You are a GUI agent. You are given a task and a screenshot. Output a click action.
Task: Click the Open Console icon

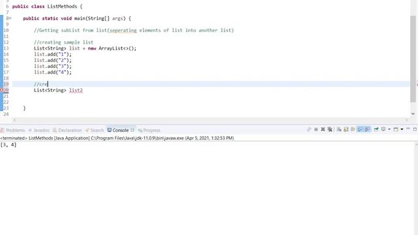(x=396, y=129)
